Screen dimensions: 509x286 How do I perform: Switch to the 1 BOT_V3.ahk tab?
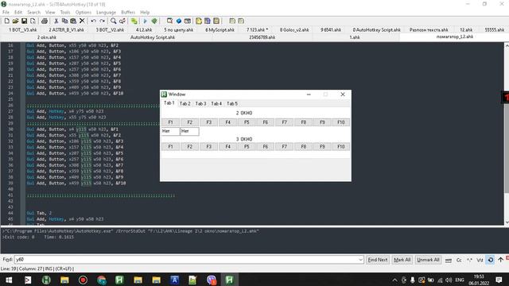[23, 30]
